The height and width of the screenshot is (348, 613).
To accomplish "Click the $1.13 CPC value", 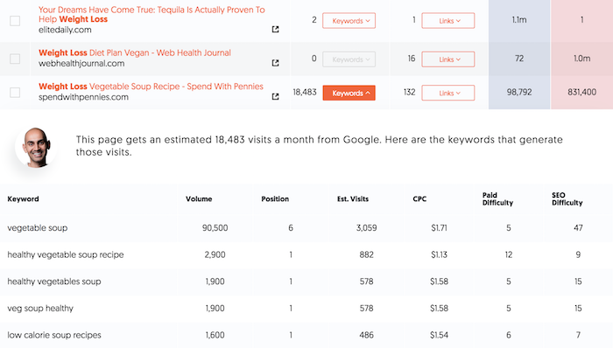I will point(439,254).
